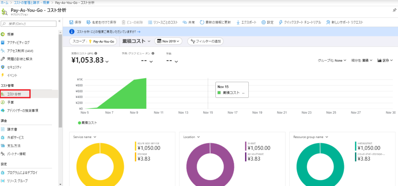Click the Events (イベント) lightning icon
The height and width of the screenshot is (186, 398).
click(x=3, y=75)
